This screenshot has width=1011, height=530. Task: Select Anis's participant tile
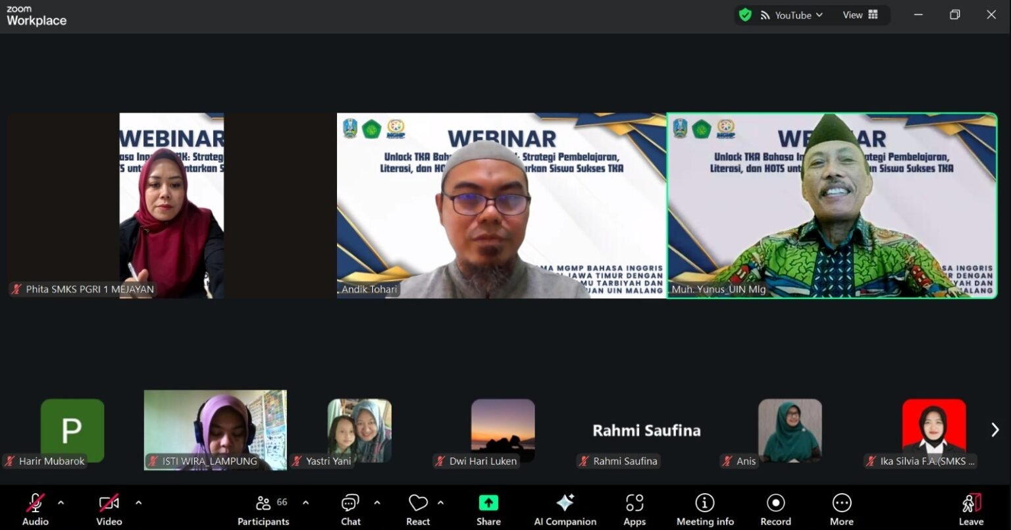point(790,431)
